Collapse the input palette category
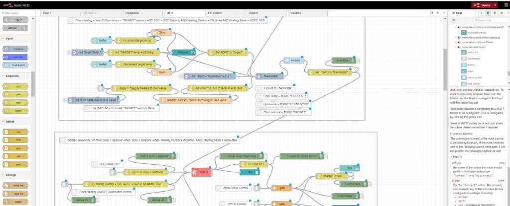Viewport: 510px width, 206px height. pos(3,38)
